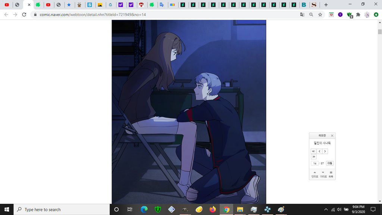The height and width of the screenshot is (215, 382).
Task: Open the zoom magnifier in address bar
Action: (x=311, y=15)
